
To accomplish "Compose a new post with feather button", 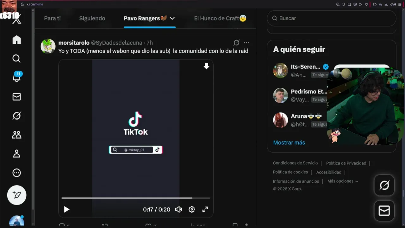I will [x=17, y=195].
